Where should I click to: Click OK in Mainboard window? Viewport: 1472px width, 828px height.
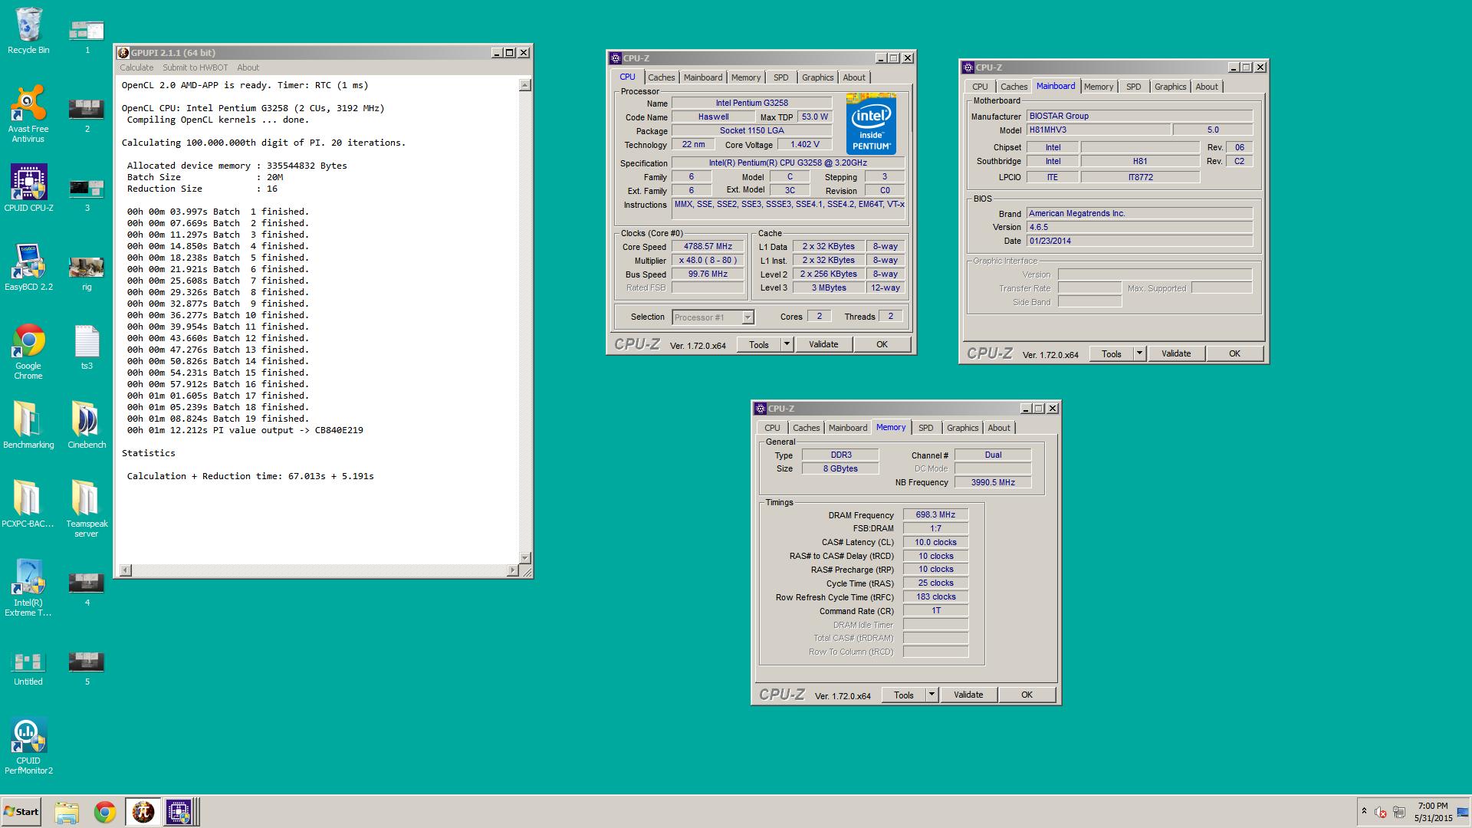[x=1234, y=354]
